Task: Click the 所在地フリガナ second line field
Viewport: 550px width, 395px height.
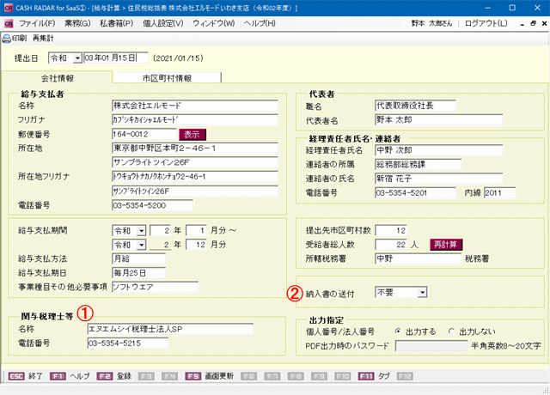Action: [x=195, y=191]
